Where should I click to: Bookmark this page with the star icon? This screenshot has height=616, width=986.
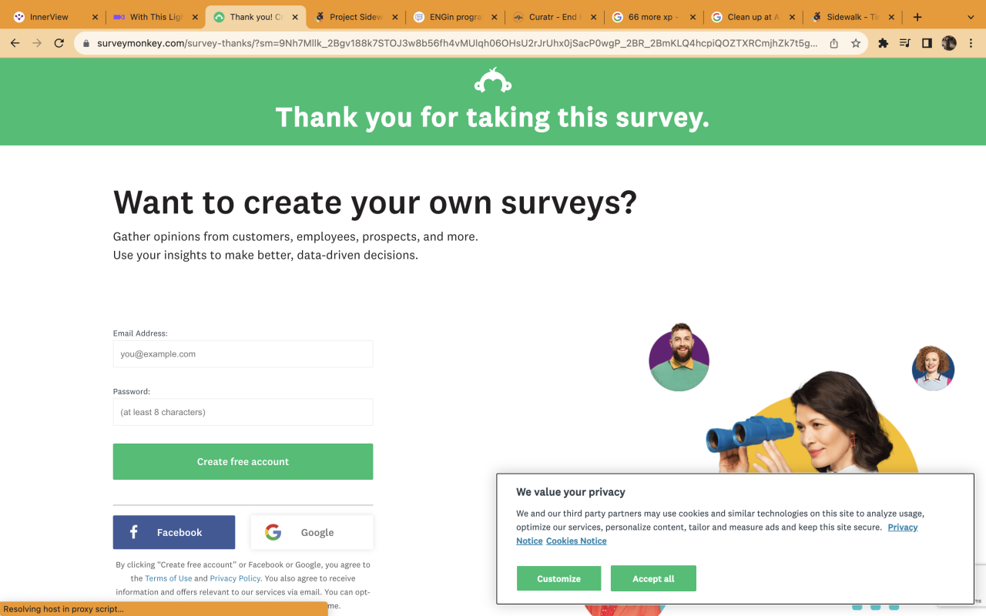tap(856, 43)
